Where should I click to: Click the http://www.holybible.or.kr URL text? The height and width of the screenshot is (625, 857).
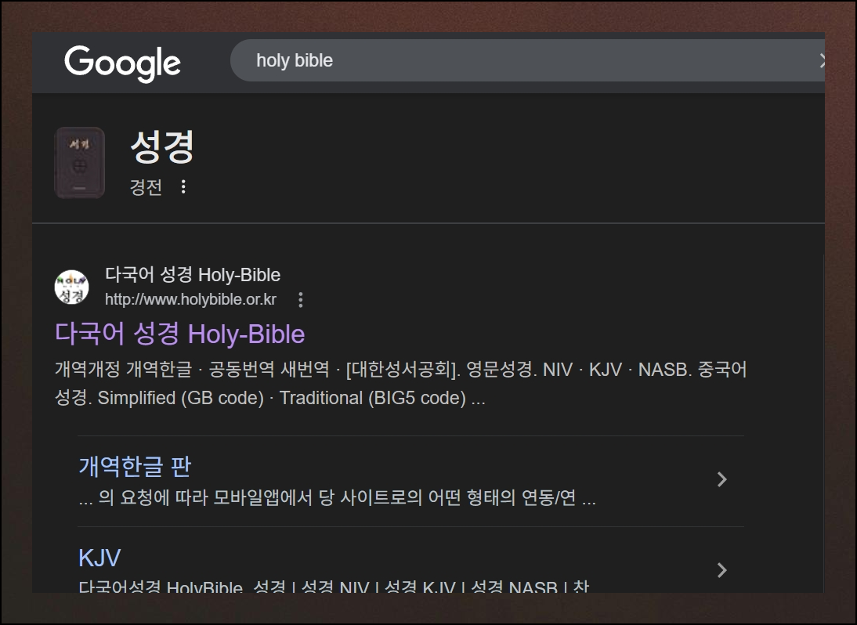[x=190, y=299]
